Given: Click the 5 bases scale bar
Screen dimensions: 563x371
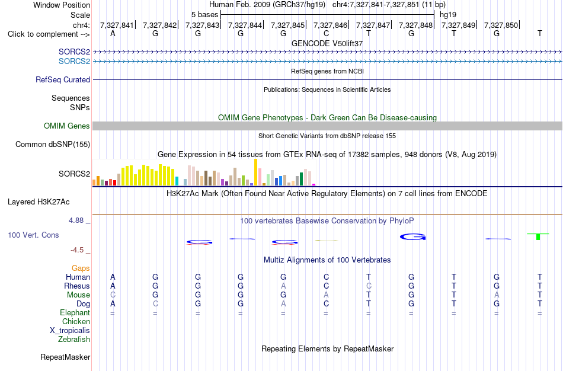Looking at the screenshot, I should pos(327,15).
